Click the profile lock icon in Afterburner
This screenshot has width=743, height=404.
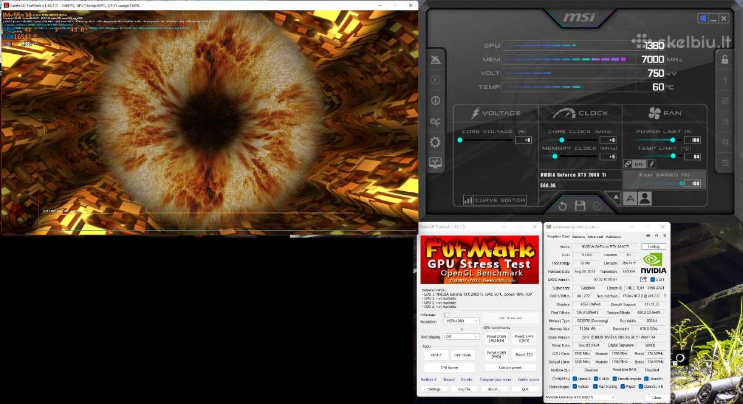point(725,59)
